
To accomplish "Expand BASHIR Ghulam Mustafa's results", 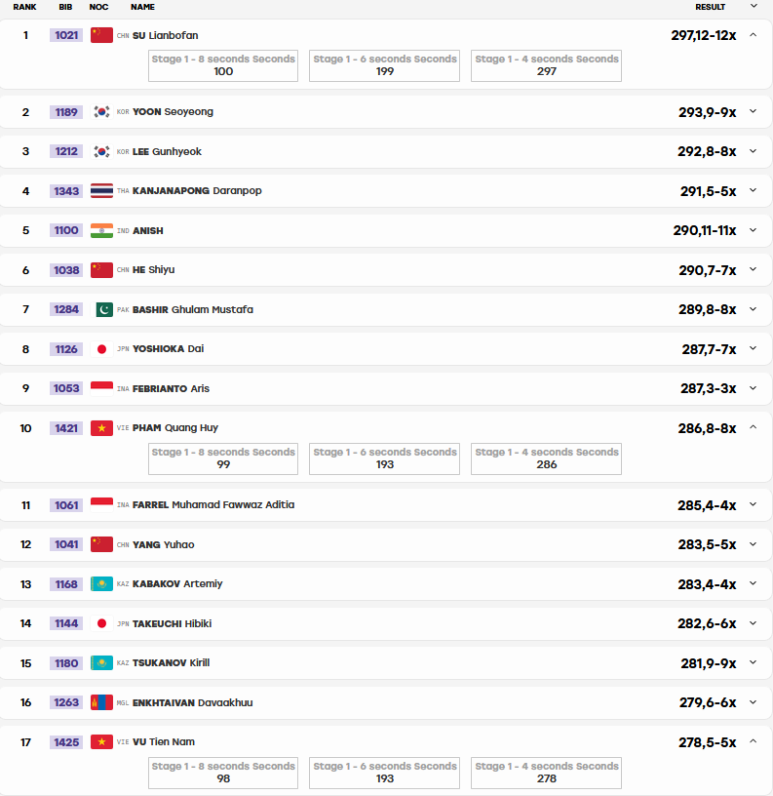I will coord(754,309).
